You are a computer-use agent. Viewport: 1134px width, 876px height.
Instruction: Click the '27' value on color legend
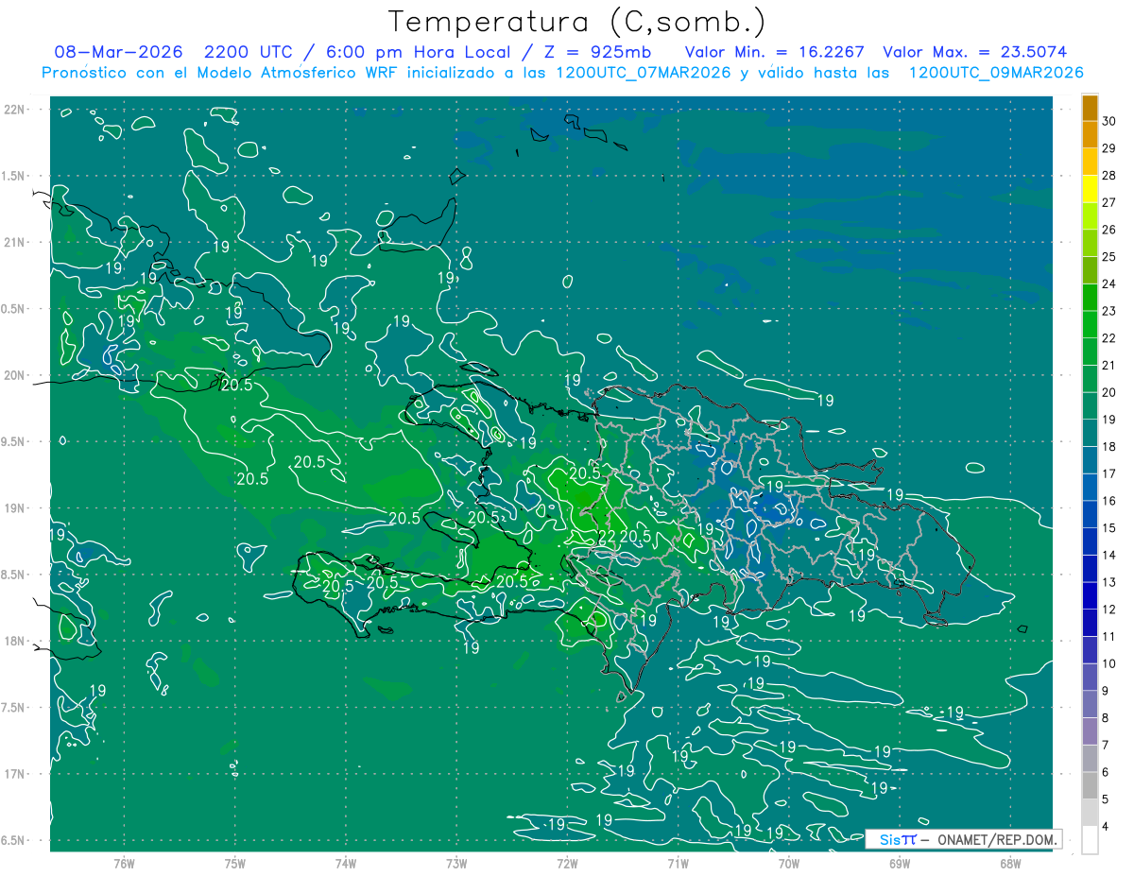coord(1109,202)
